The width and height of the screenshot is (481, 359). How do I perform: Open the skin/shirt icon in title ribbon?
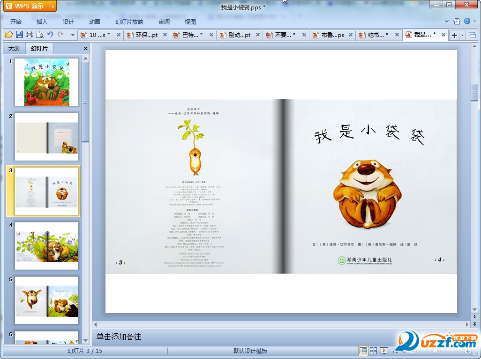(457, 21)
